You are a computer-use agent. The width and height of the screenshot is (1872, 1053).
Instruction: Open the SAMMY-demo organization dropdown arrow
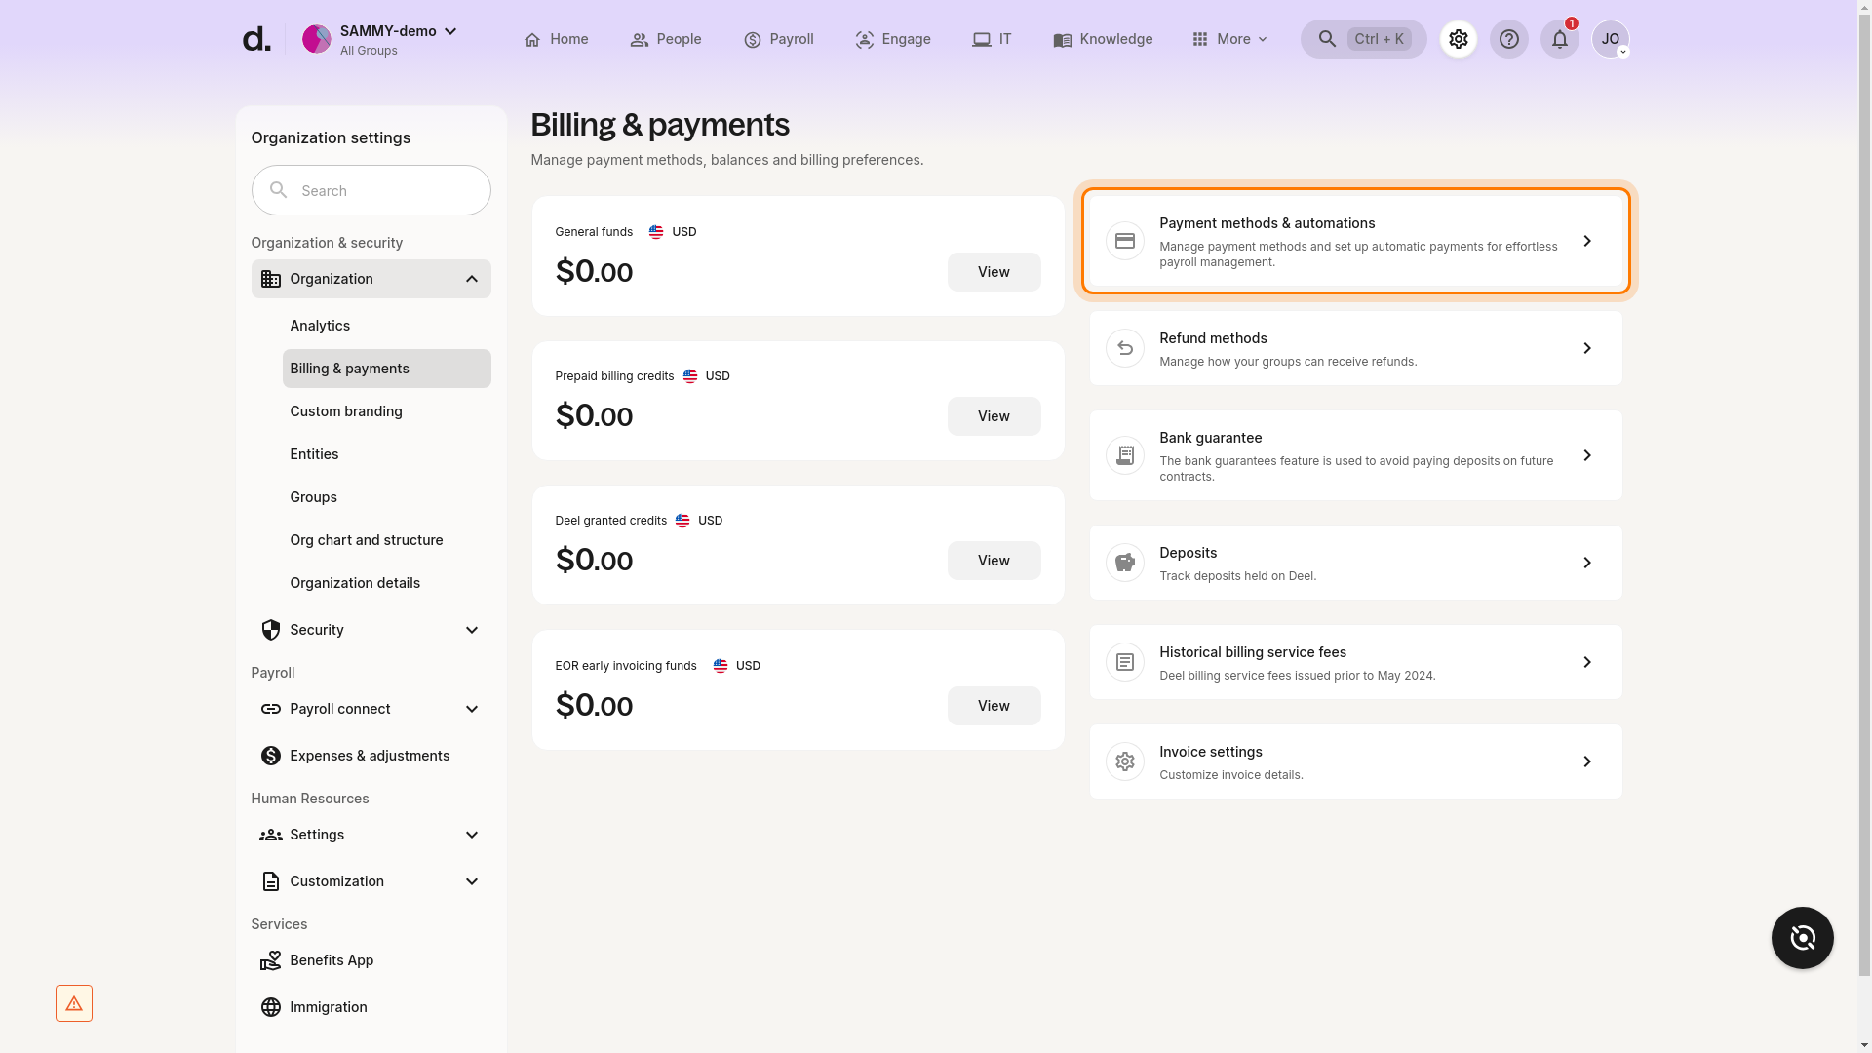[x=450, y=31]
